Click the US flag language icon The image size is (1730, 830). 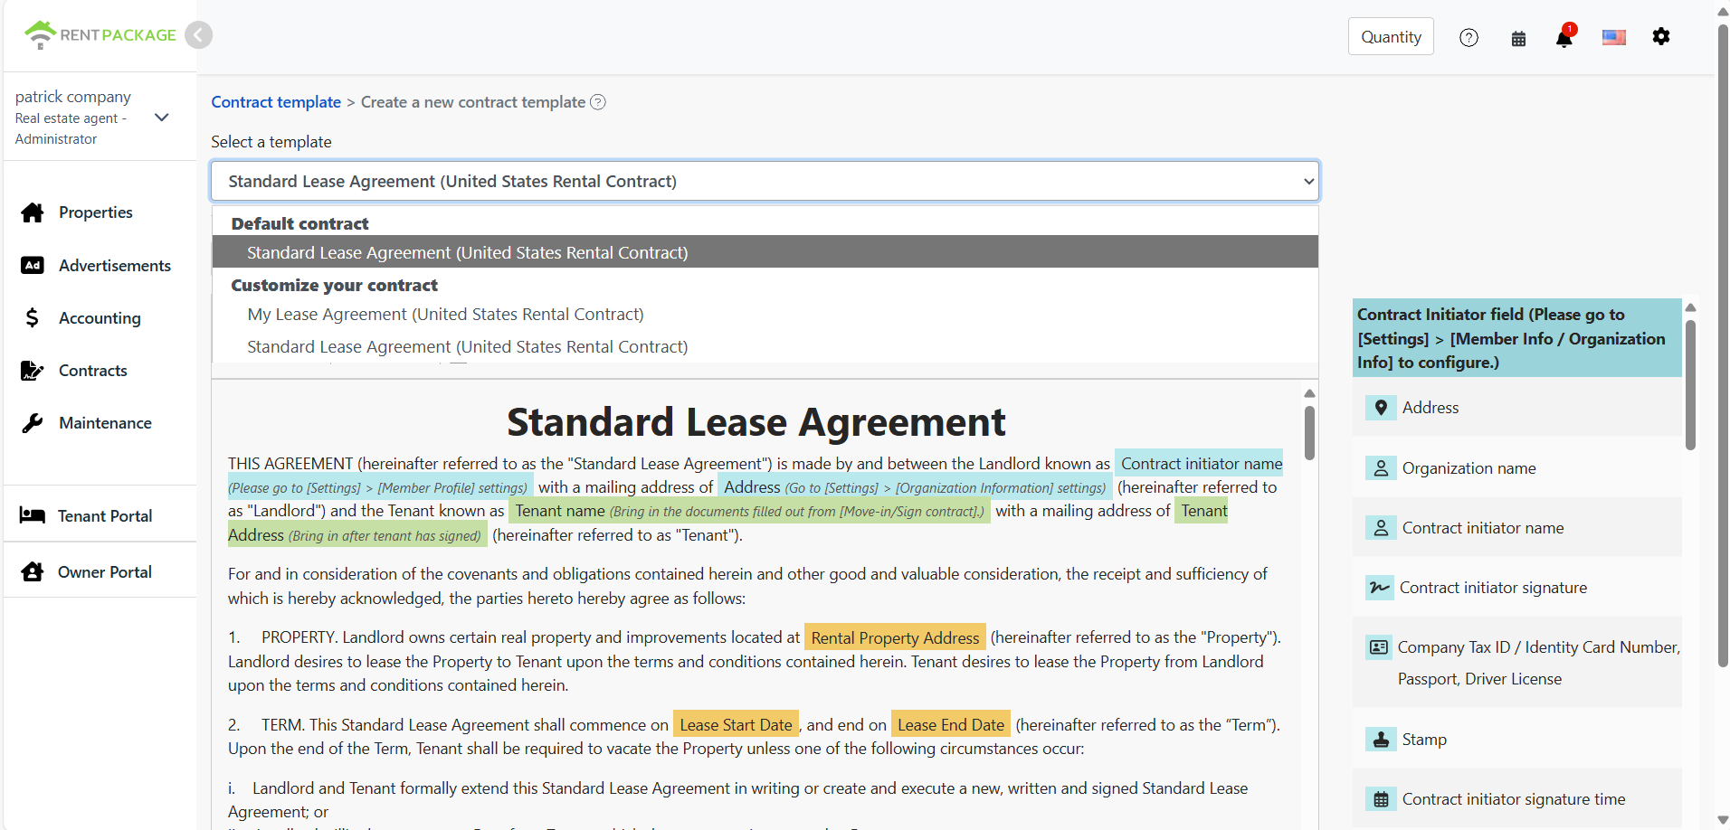tap(1613, 38)
